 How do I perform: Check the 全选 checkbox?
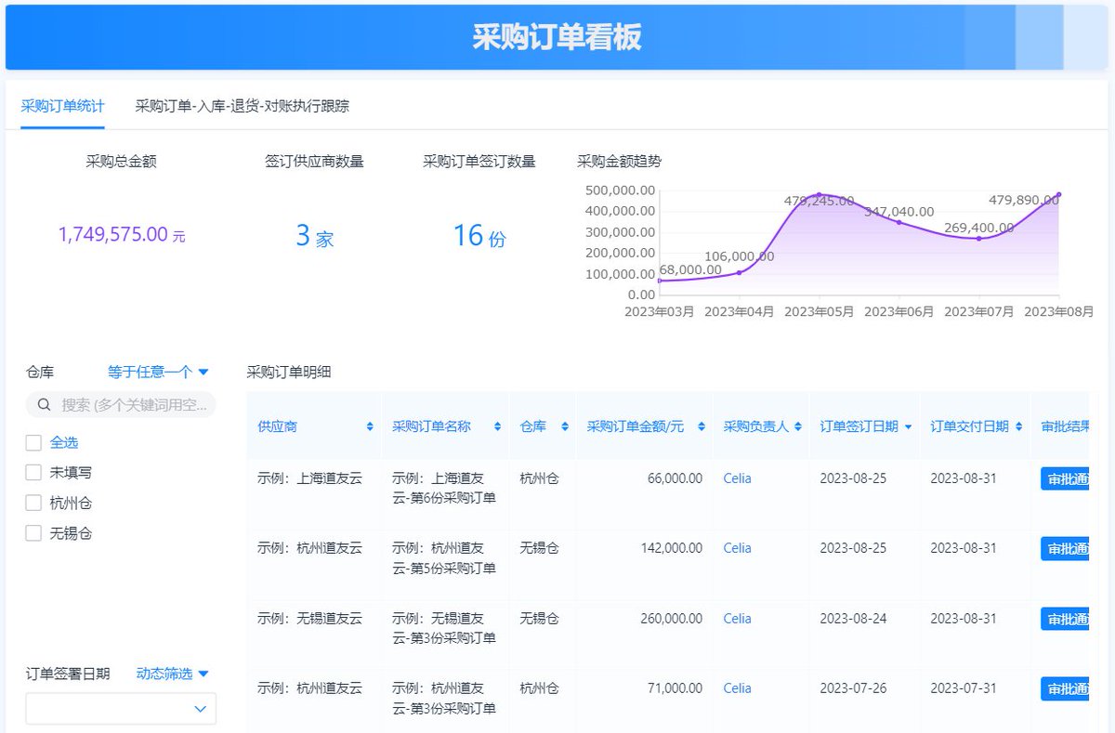point(33,442)
